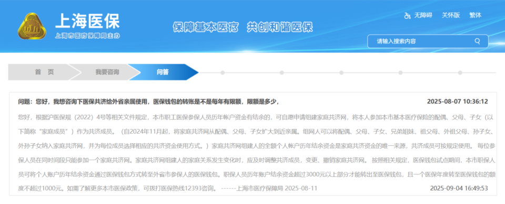Click 上海市医疗保障局主办 subtitle text
This screenshot has height=204, width=505.
tap(87, 36)
